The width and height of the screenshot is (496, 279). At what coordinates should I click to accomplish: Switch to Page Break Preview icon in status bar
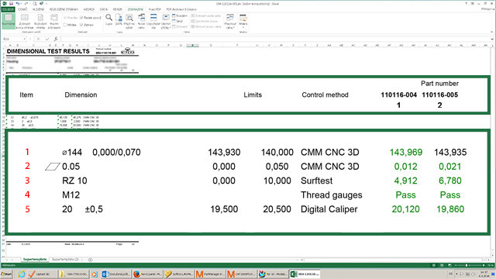point(449,265)
